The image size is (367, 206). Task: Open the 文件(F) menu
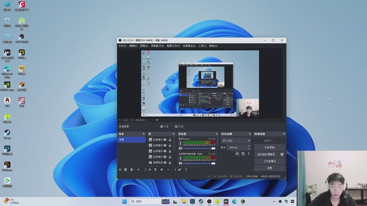tap(122, 46)
